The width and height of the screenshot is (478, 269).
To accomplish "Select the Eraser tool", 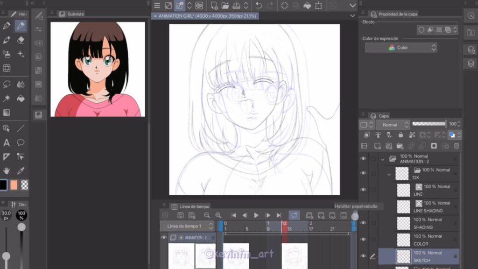I will [21, 40].
